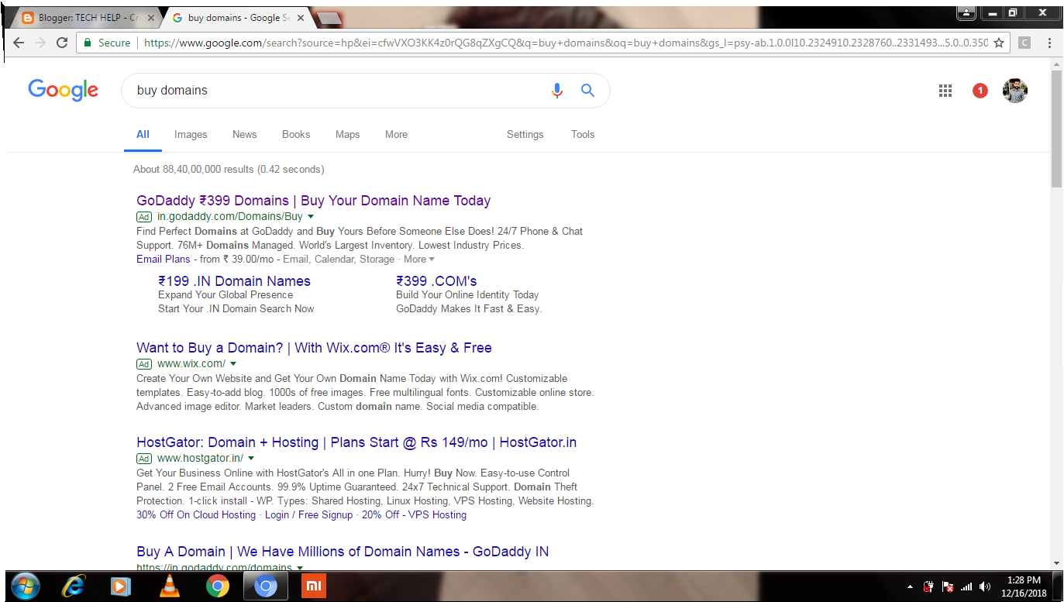Image resolution: width=1064 pixels, height=602 pixels.
Task: Go back to previous page
Action: tap(19, 43)
